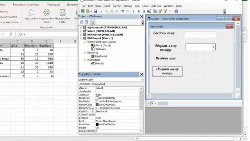Click the Caption property value field
This screenshot has height=141, width=250.
coord(117,111)
